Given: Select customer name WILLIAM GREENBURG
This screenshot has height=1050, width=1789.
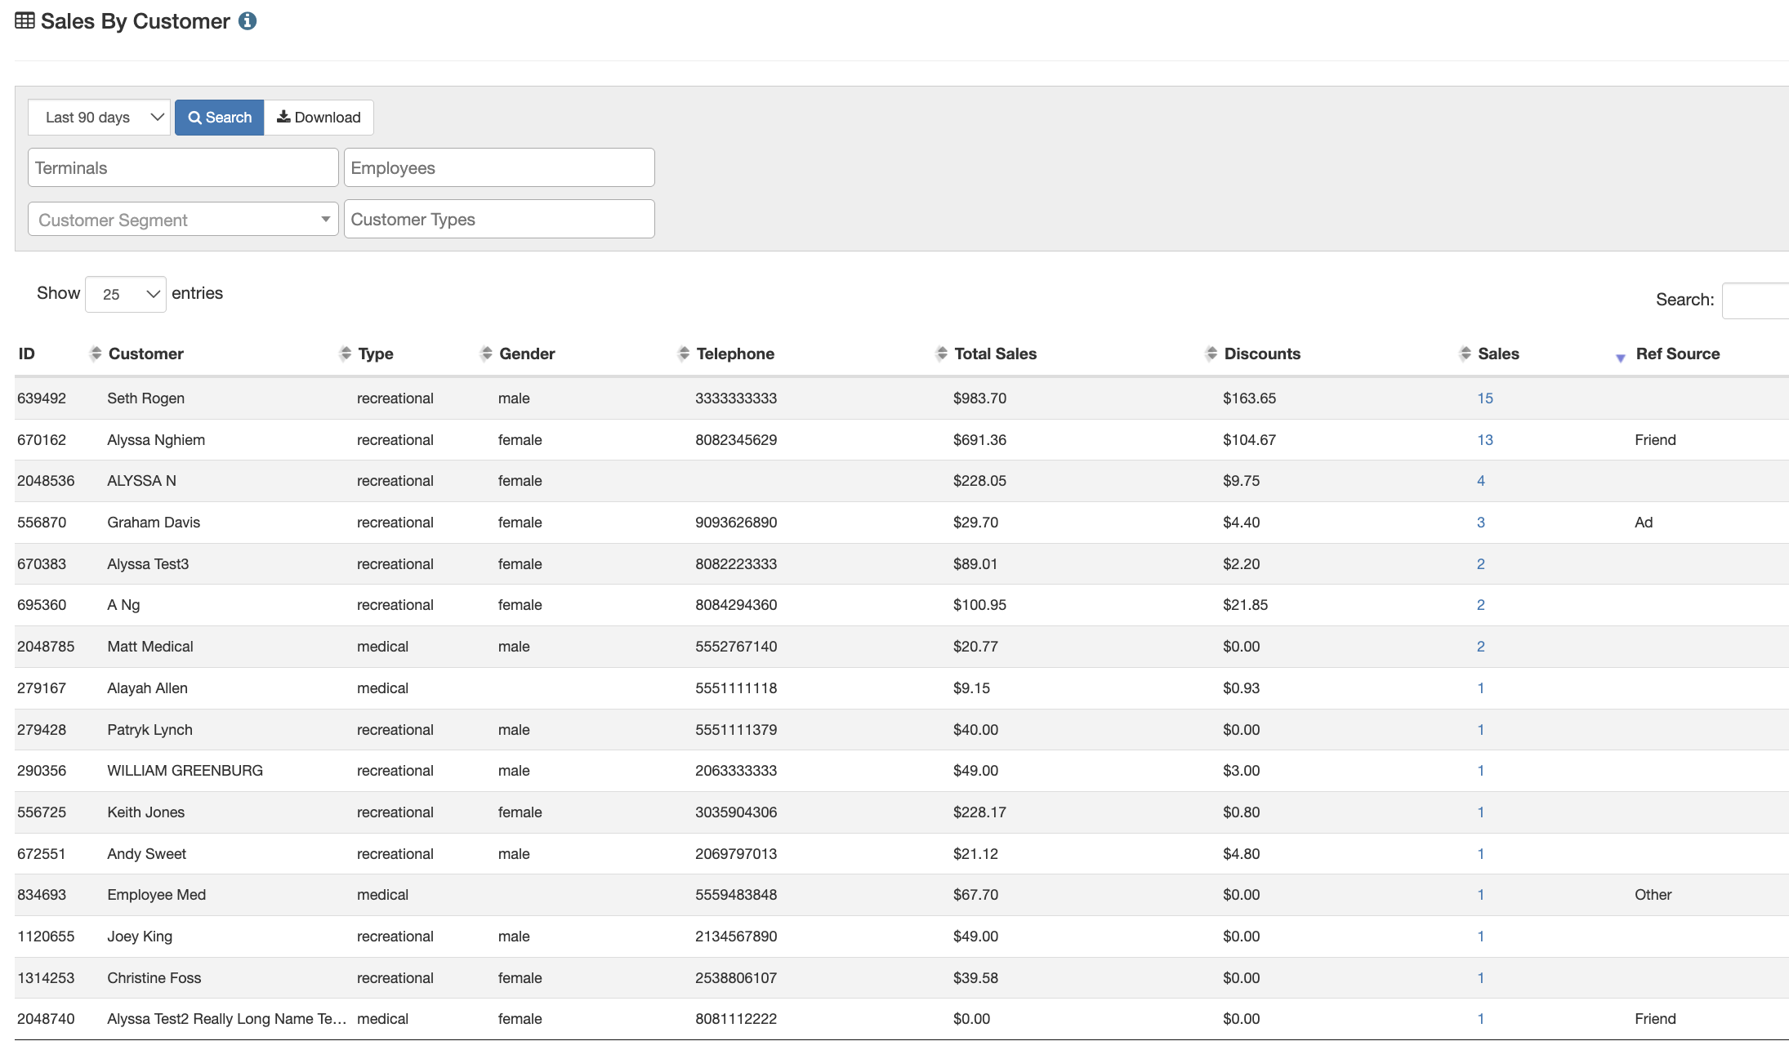Looking at the screenshot, I should (x=185, y=771).
